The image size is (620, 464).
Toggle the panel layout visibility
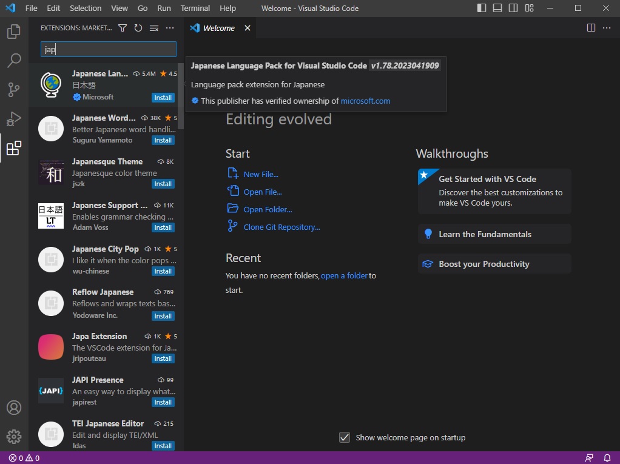point(496,8)
